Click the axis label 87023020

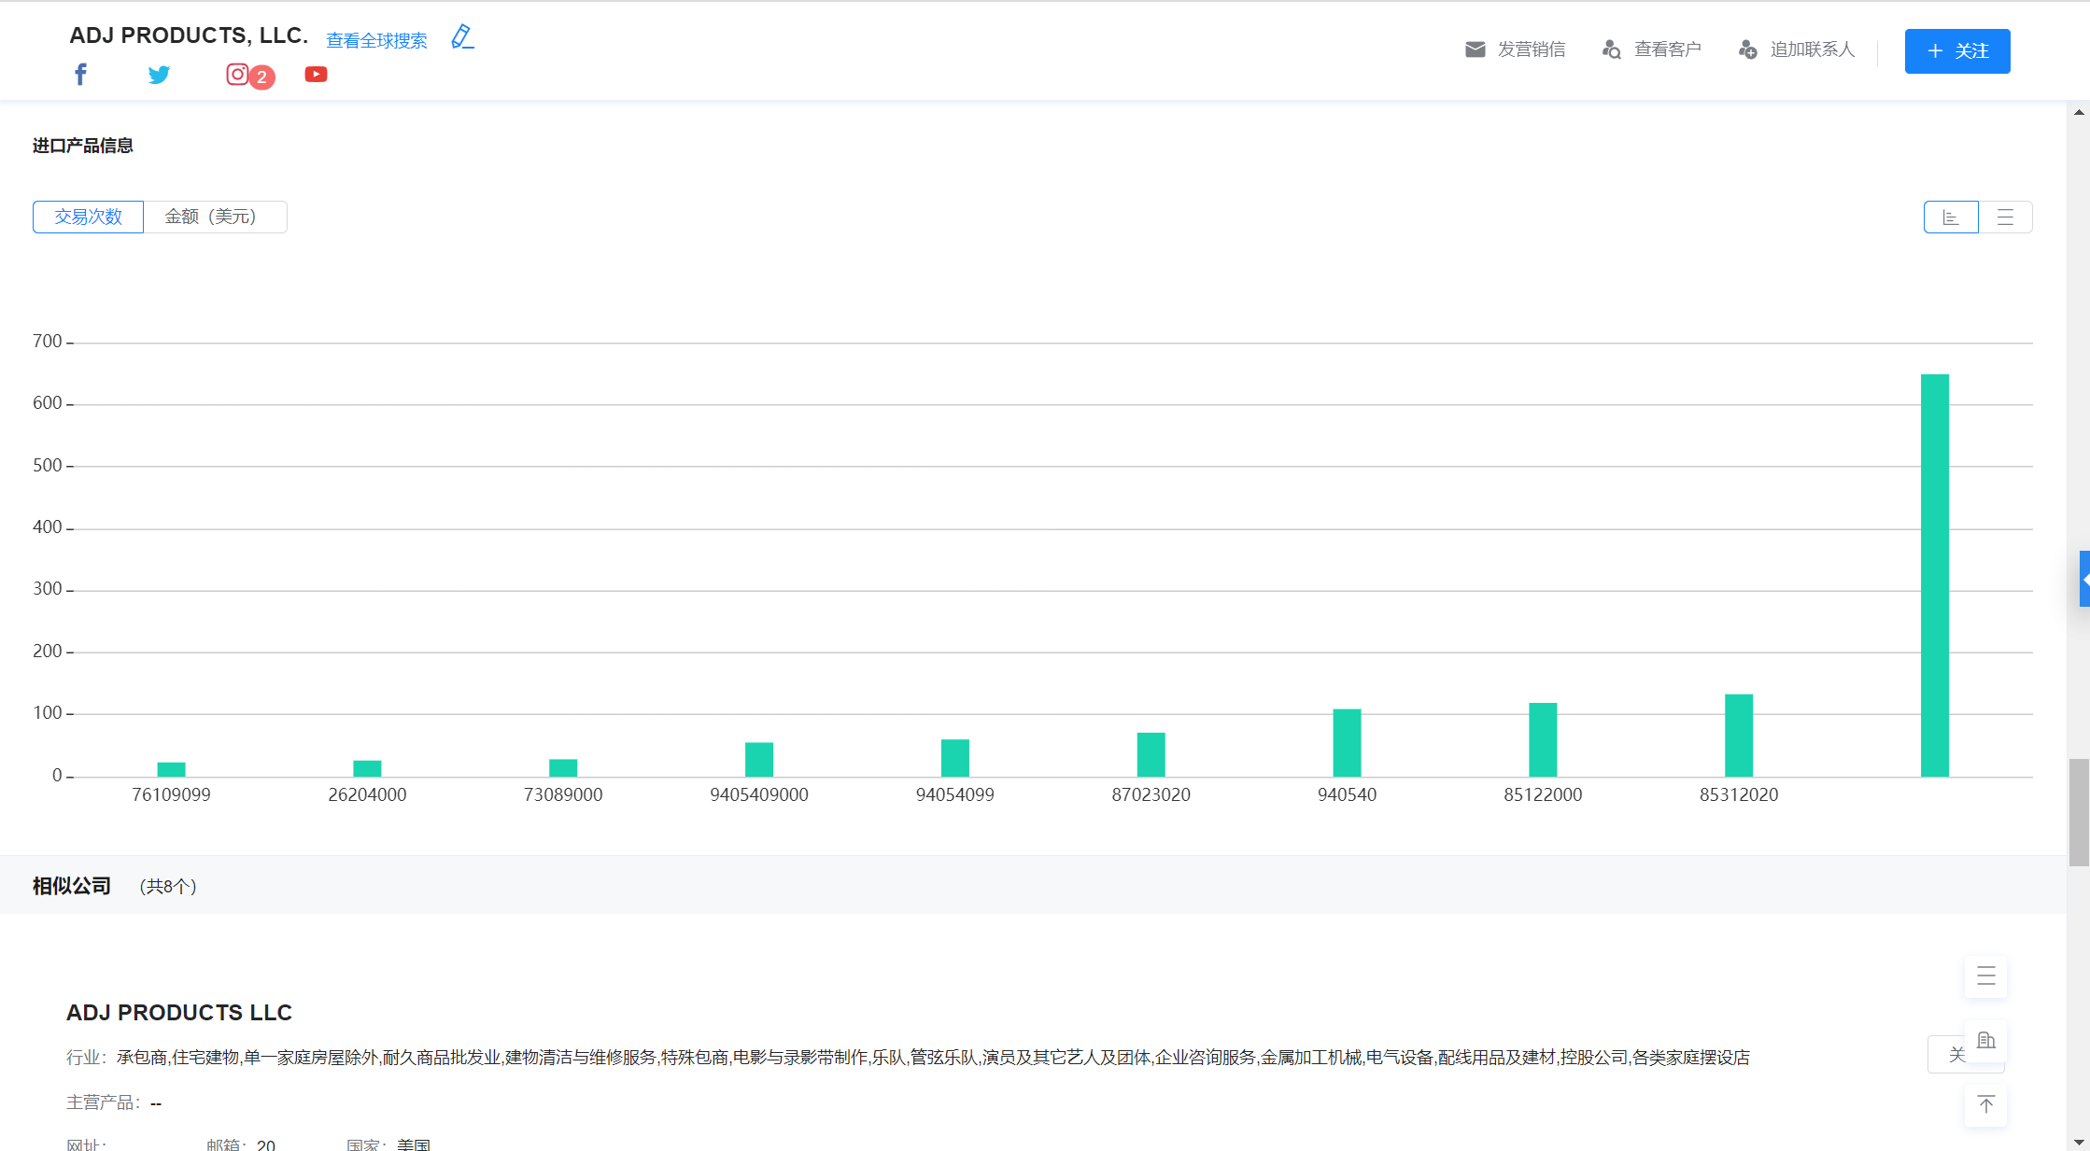(x=1151, y=795)
